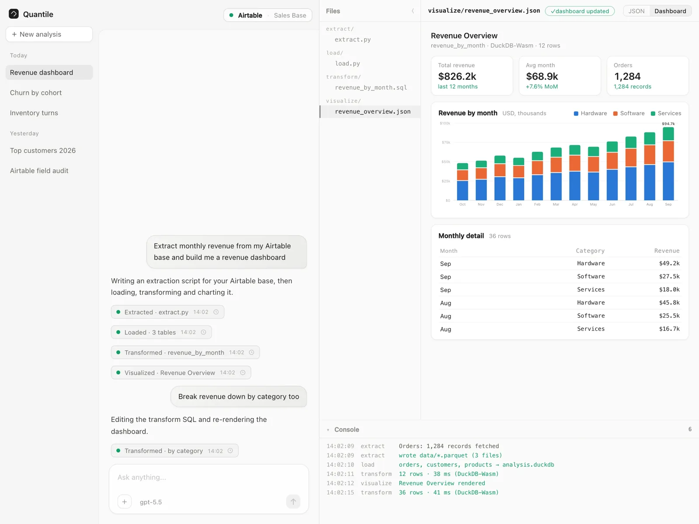
Task: Open the Extracted extract.py step chip
Action: coord(167,312)
